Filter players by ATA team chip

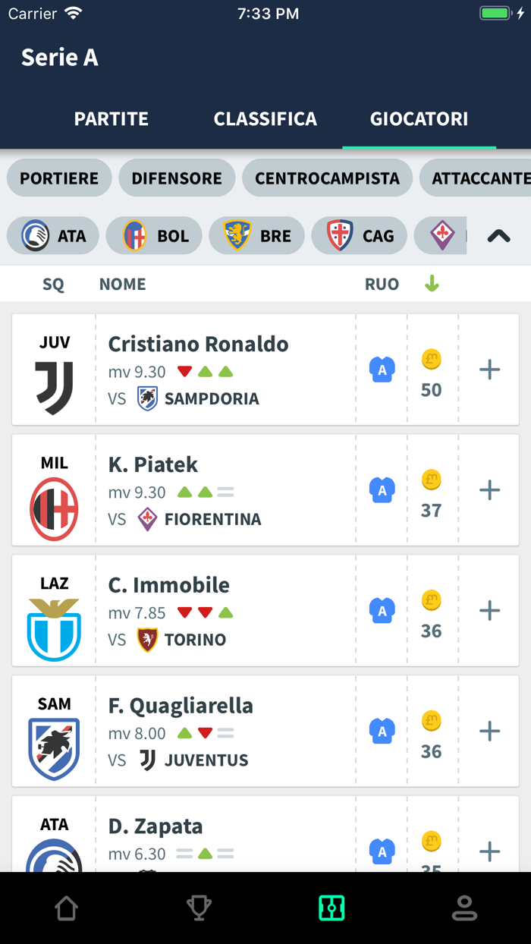point(52,236)
